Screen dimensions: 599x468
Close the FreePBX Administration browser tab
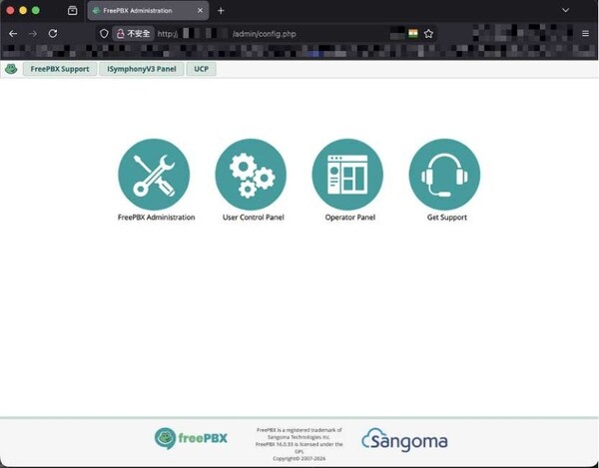(200, 11)
